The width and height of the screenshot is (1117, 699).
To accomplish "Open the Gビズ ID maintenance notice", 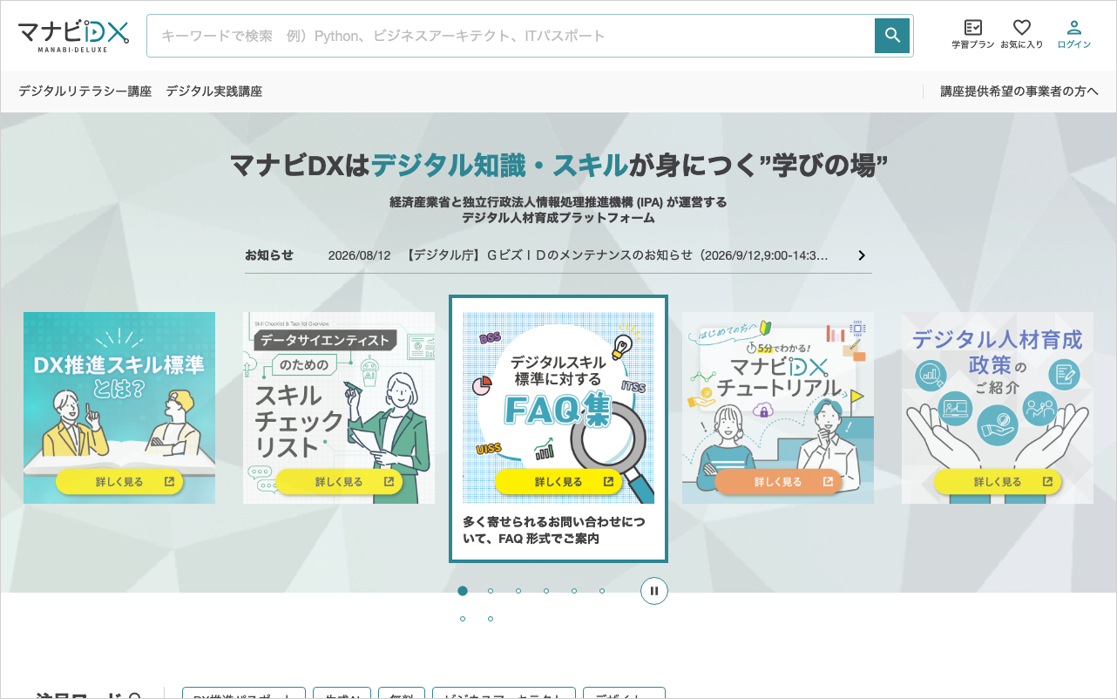I will point(578,255).
